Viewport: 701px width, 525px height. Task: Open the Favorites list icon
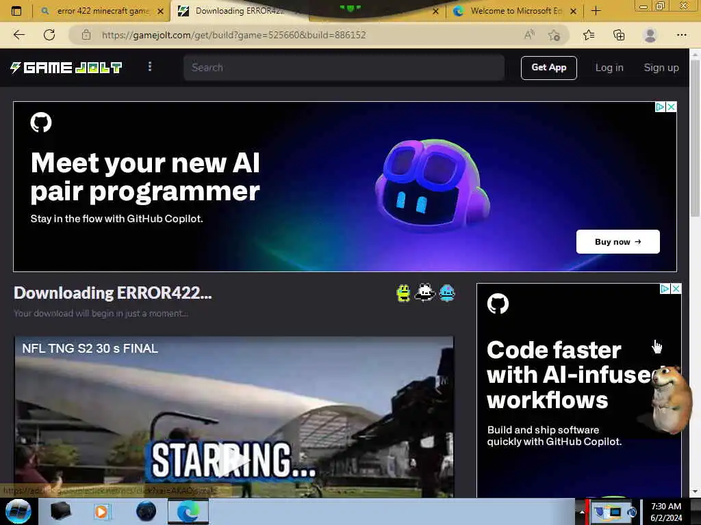[589, 35]
